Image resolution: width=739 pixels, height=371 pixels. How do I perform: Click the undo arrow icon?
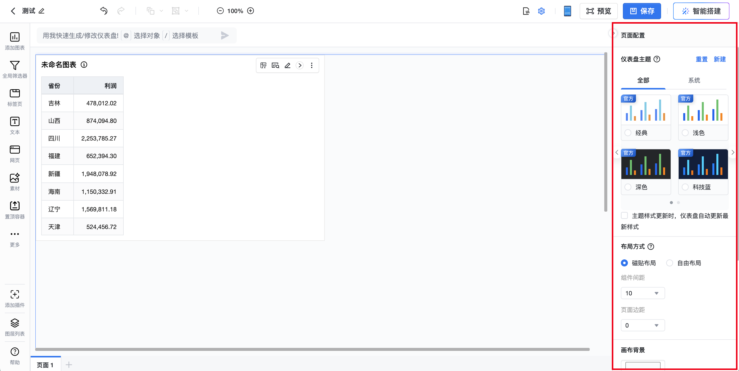click(x=104, y=11)
